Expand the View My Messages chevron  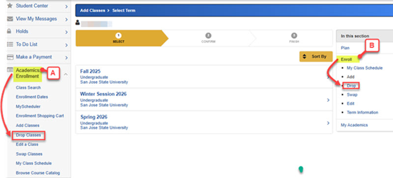pos(66,19)
